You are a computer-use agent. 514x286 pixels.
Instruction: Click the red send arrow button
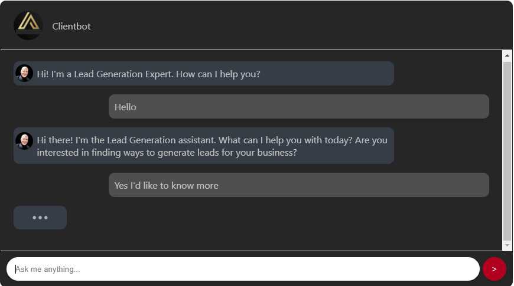[494, 269]
